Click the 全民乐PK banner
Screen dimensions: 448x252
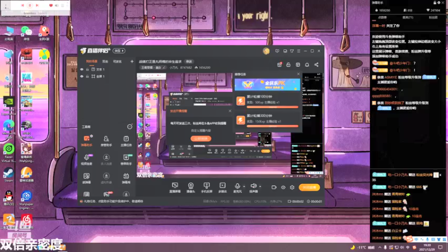[x=267, y=85]
